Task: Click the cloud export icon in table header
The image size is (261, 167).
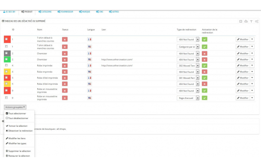Action: (246, 21)
